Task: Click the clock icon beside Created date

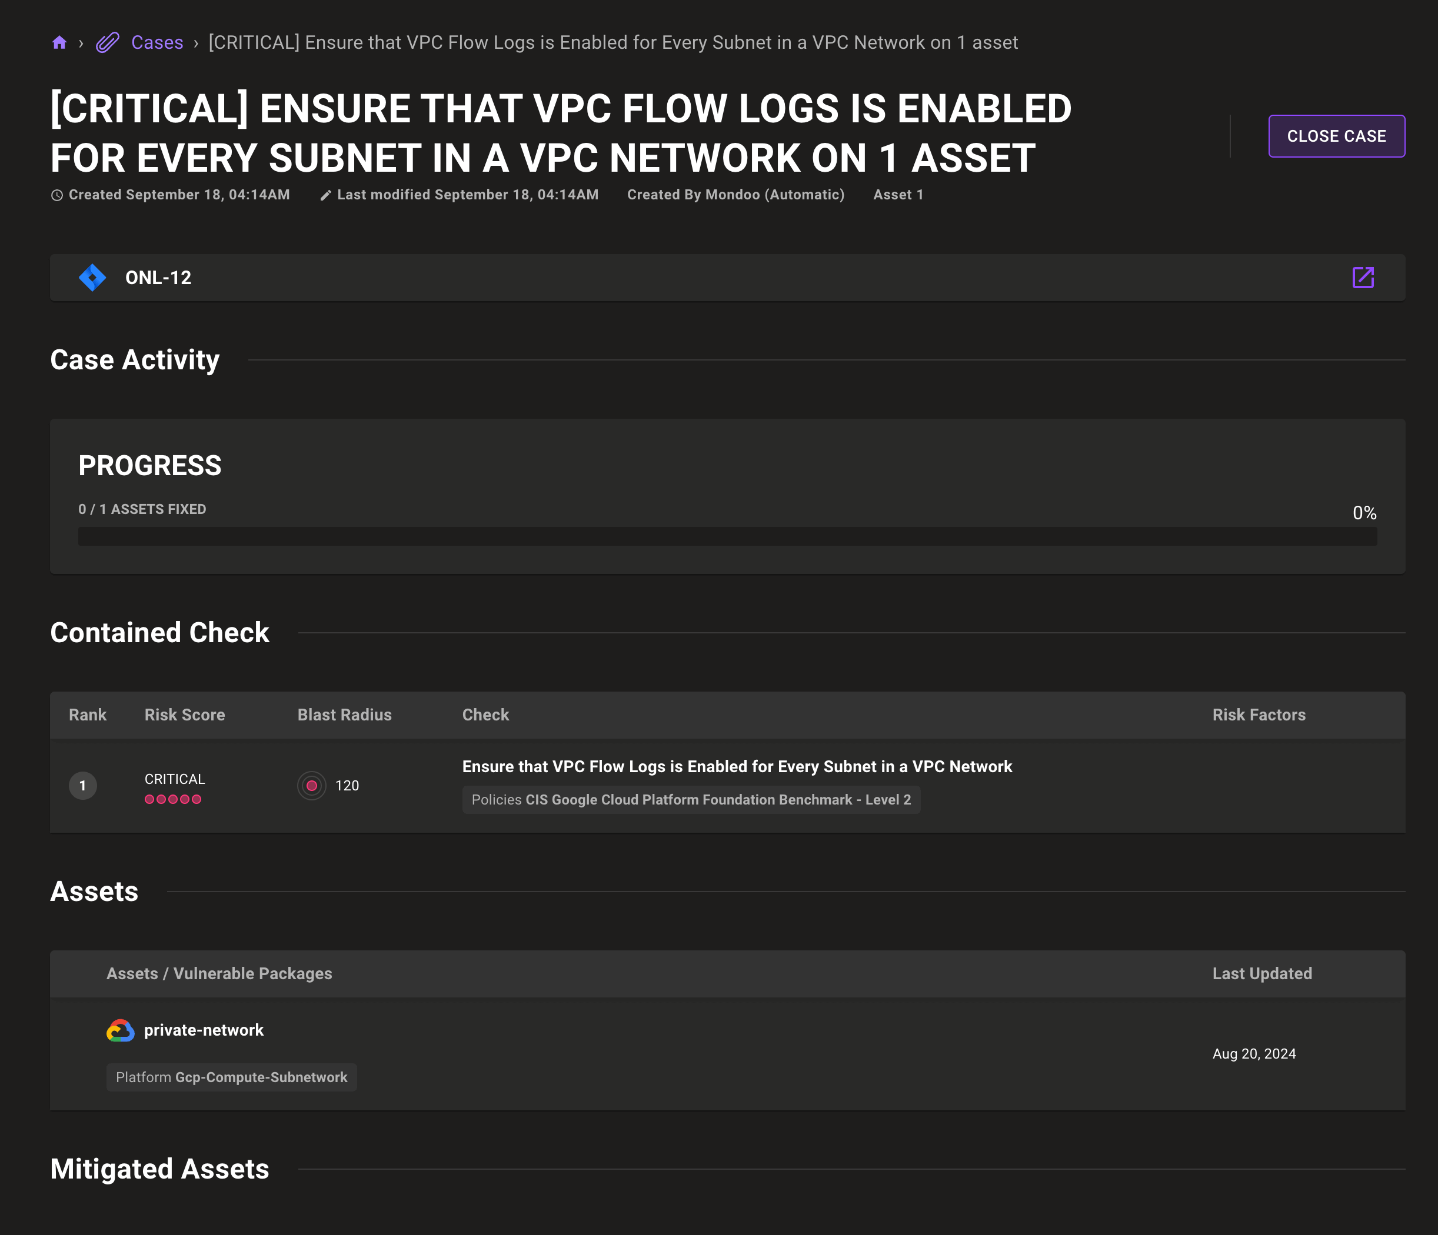Action: coord(57,196)
